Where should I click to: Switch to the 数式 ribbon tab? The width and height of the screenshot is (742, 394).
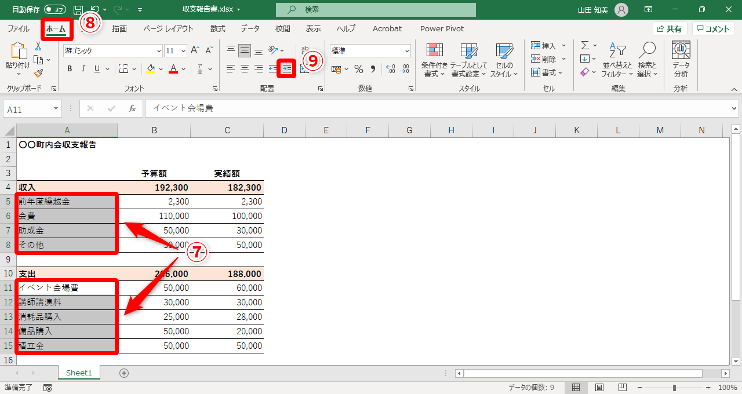click(x=217, y=28)
